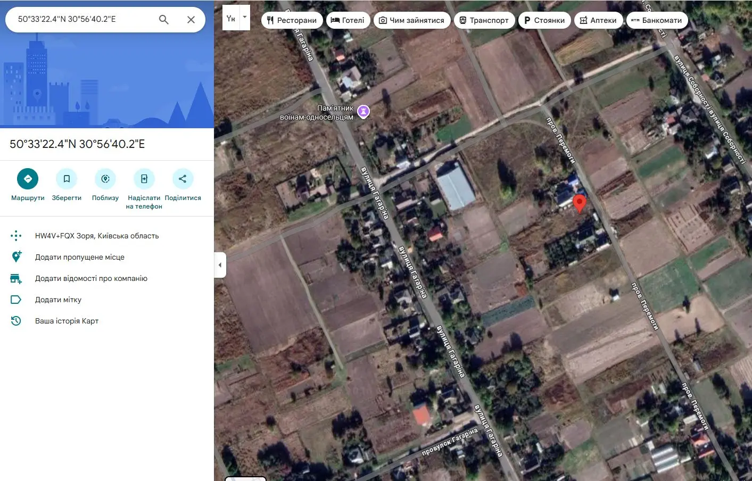
Task: Click the Маршрути directions icon
Action: coord(28,178)
